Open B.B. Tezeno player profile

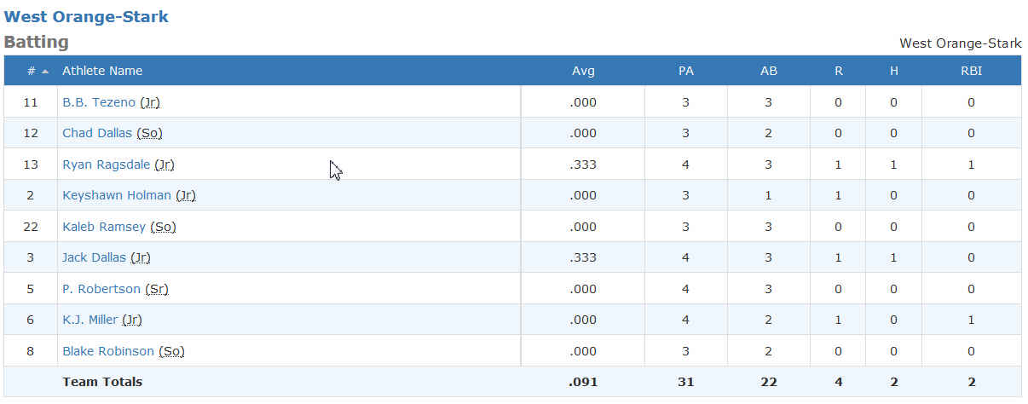[x=99, y=102]
